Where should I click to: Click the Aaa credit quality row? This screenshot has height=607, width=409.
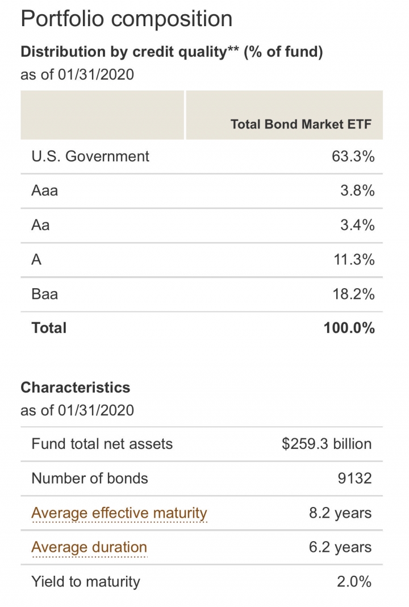point(202,191)
